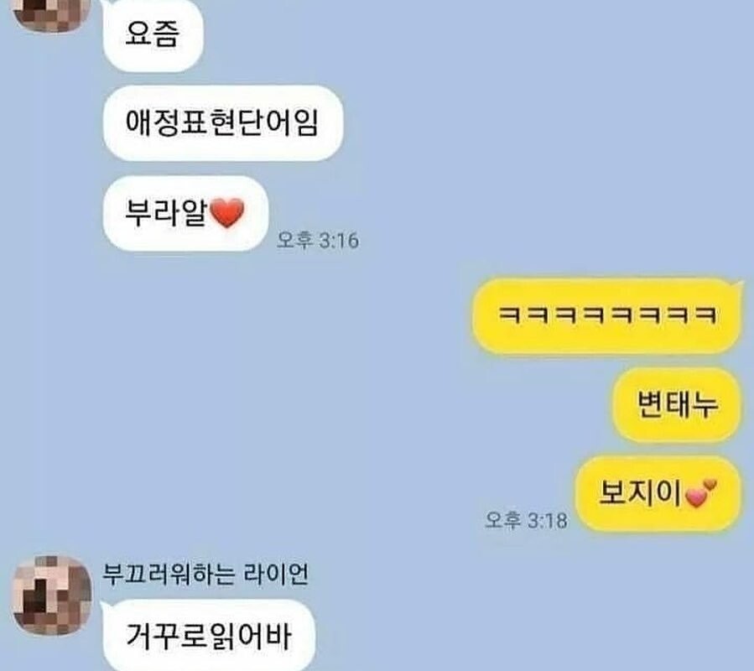
Task: Select the 요즘 message bubble
Action: pyautogui.click(x=153, y=35)
